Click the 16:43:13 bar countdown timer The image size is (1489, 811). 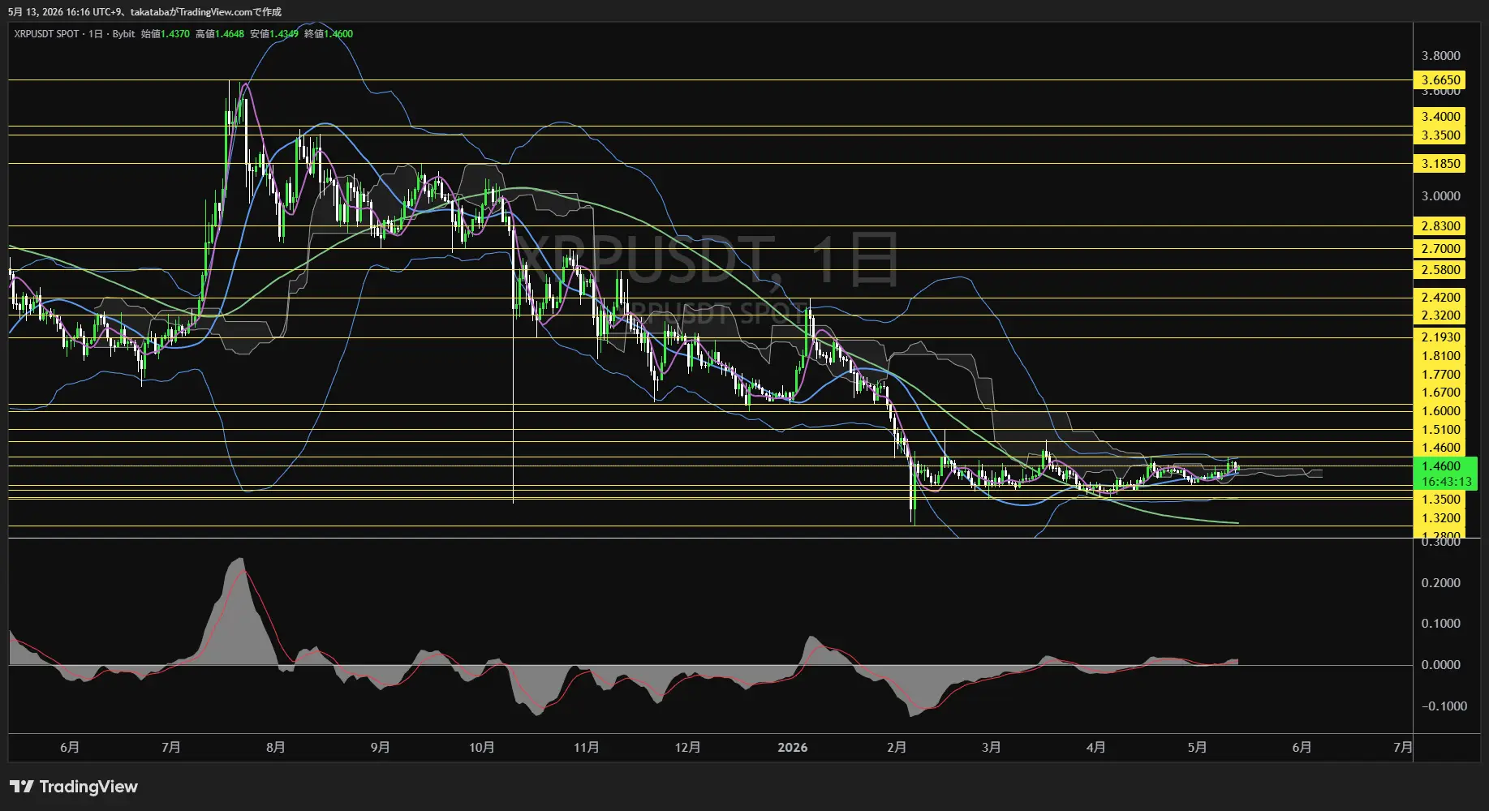point(1446,482)
